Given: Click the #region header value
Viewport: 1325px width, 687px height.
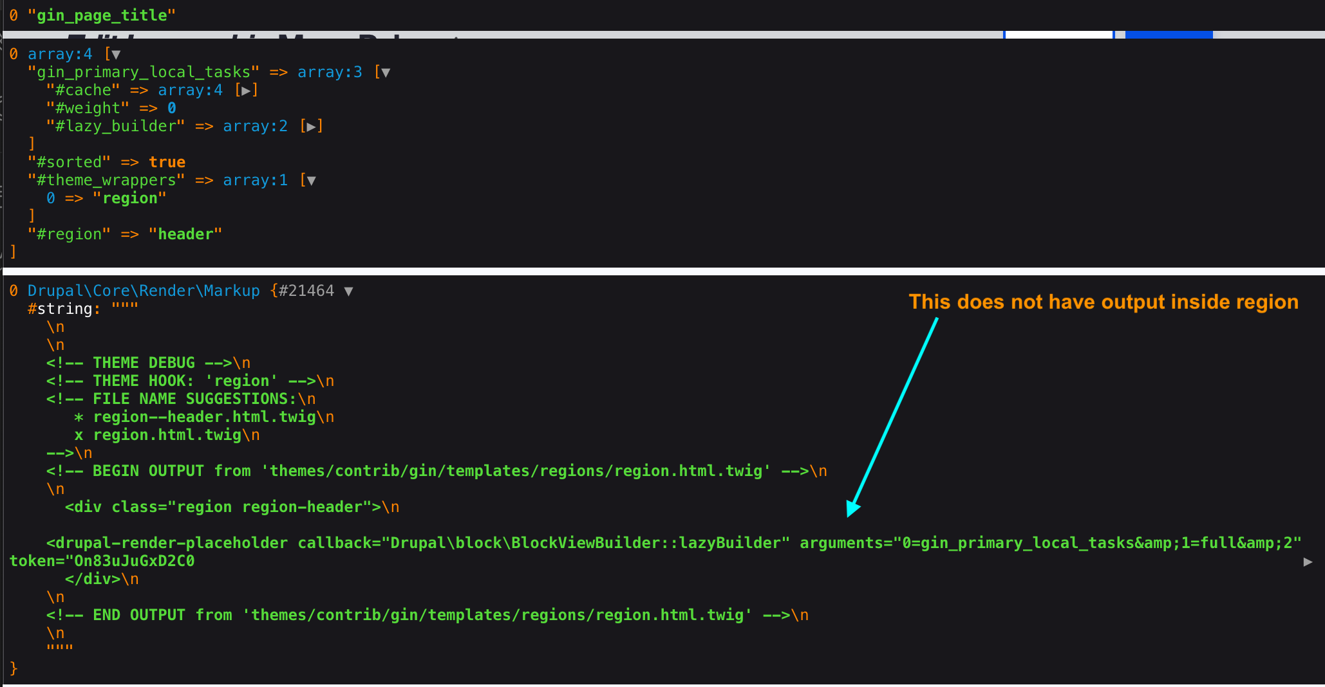Looking at the screenshot, I should pos(187,234).
